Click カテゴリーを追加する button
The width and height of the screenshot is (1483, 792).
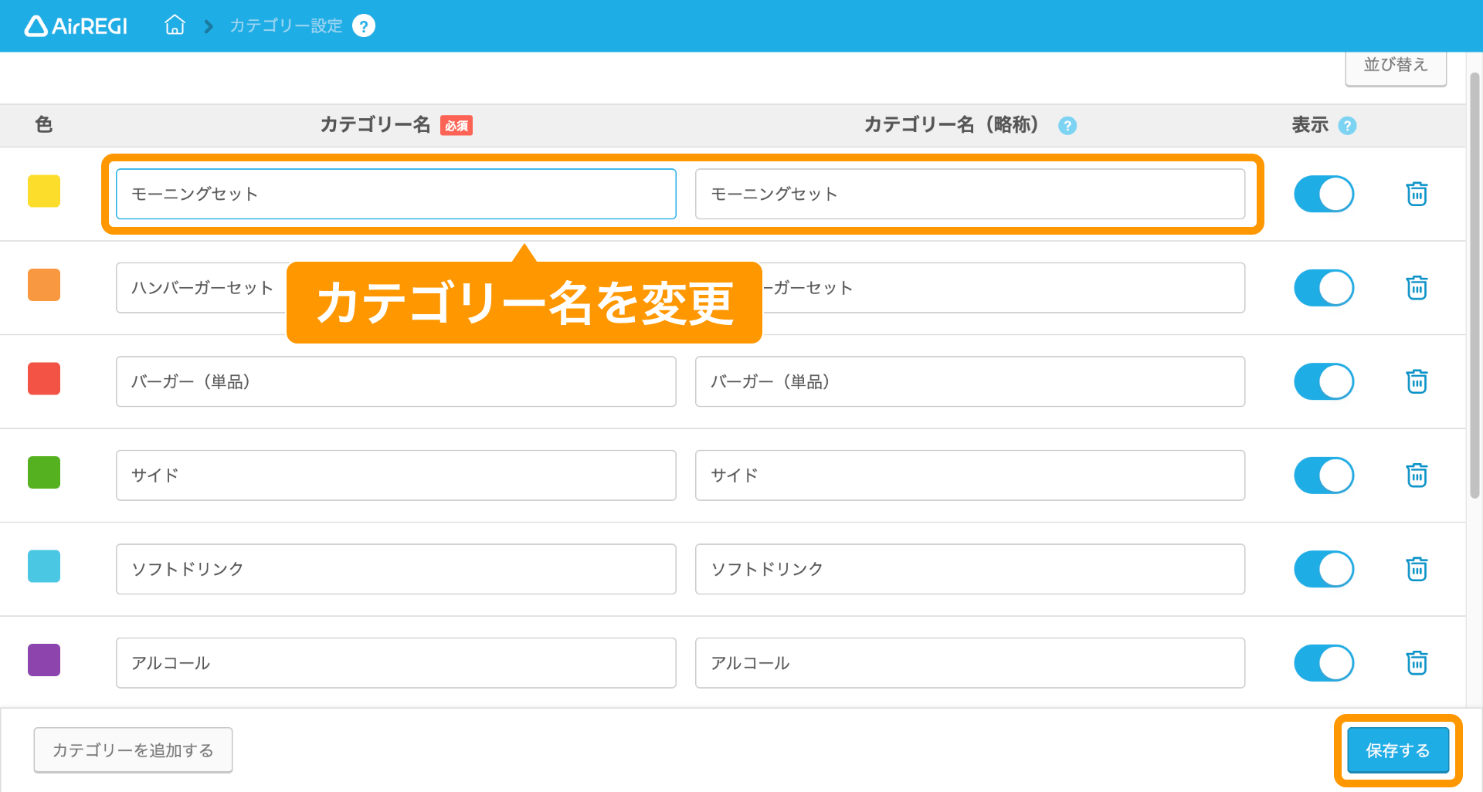point(133,750)
